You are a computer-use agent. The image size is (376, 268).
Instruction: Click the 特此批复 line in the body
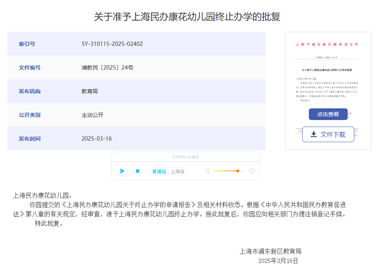click(49, 223)
